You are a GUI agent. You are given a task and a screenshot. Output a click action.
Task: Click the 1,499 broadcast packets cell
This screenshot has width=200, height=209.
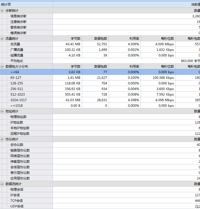click(x=96, y=50)
